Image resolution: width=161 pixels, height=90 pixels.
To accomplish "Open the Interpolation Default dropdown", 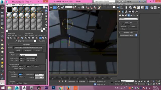I will [x=39, y=75].
